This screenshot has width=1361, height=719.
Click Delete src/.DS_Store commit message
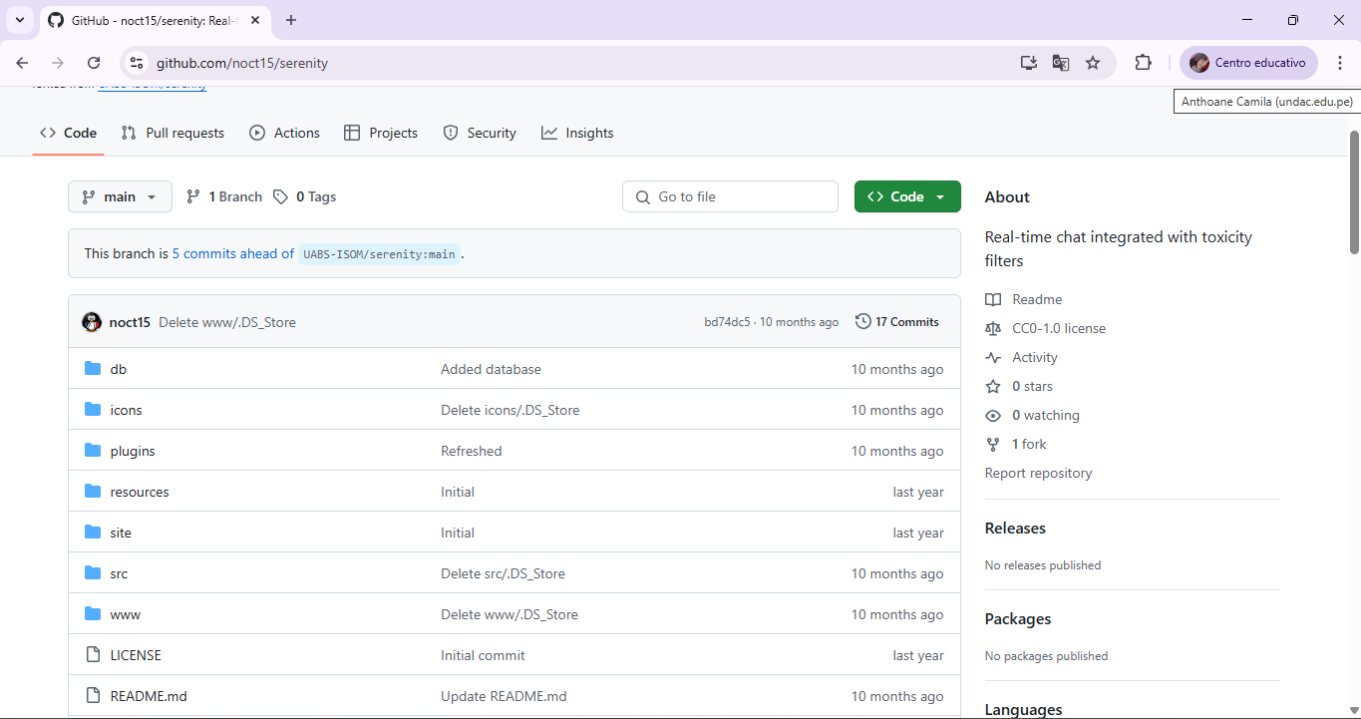pos(503,573)
